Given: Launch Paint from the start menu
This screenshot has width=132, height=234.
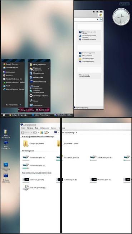Looking at the screenshot, I should point(7,86).
